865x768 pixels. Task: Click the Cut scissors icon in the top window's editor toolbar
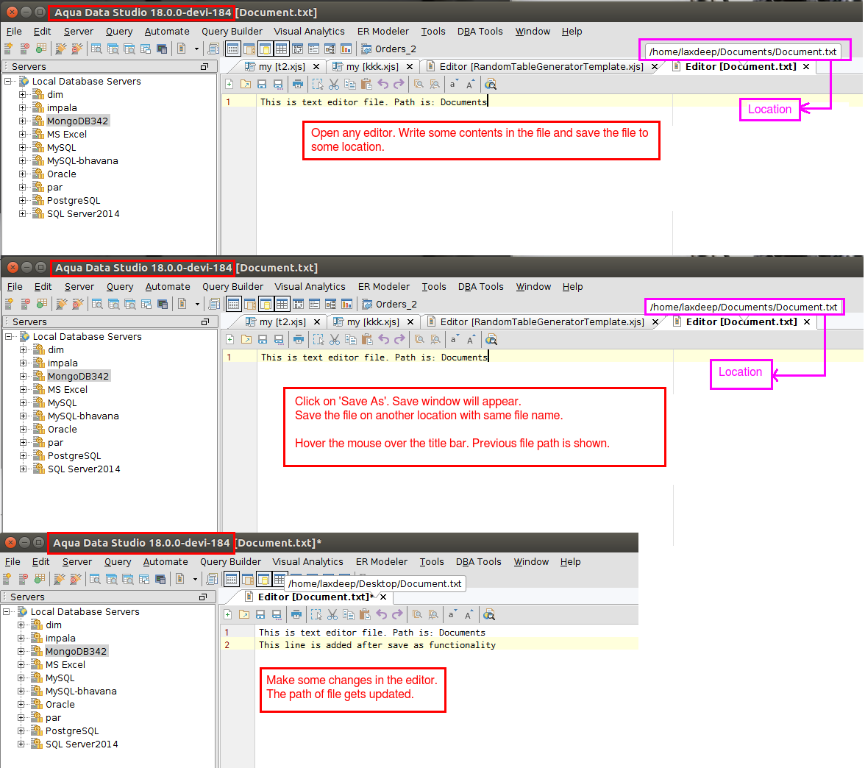pos(334,85)
